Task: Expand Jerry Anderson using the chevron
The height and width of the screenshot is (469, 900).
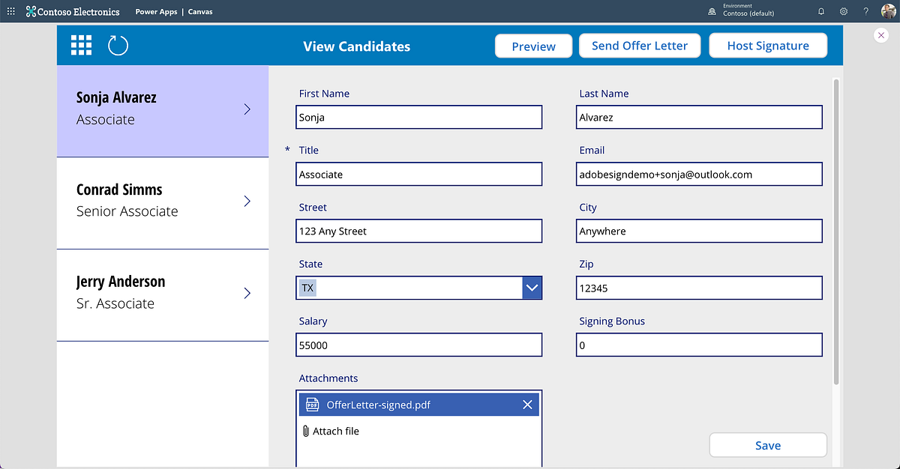Action: click(x=247, y=293)
